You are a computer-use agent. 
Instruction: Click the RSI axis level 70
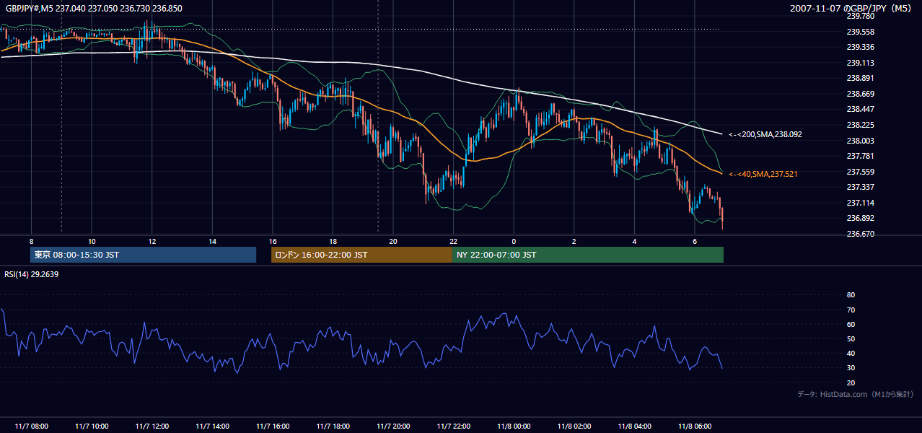pos(851,310)
